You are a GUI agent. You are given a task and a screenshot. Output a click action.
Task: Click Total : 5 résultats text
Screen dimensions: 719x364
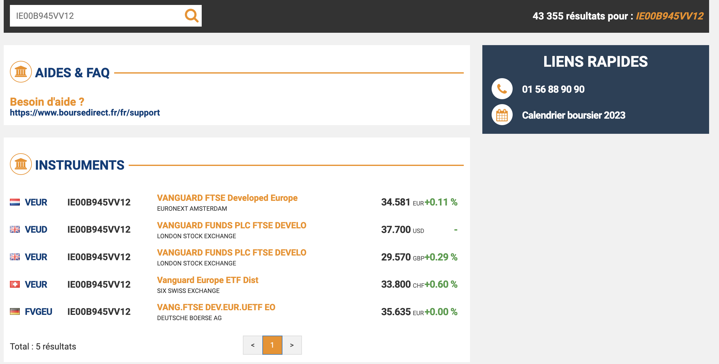tap(43, 346)
